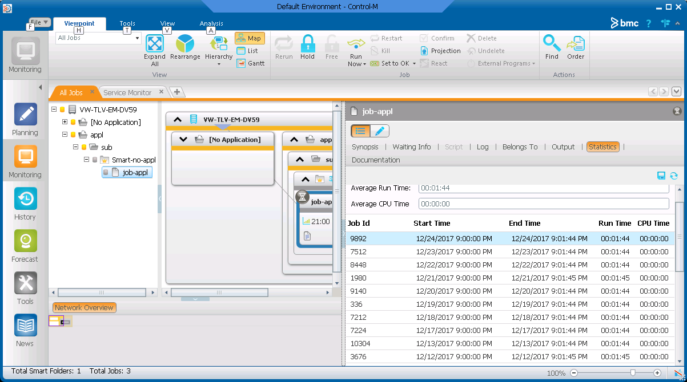
Task: Open the Planning domain in sidebar
Action: coord(25,120)
